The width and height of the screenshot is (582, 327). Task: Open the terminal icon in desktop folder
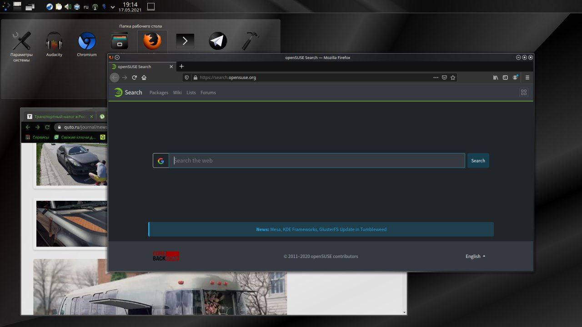pos(185,41)
